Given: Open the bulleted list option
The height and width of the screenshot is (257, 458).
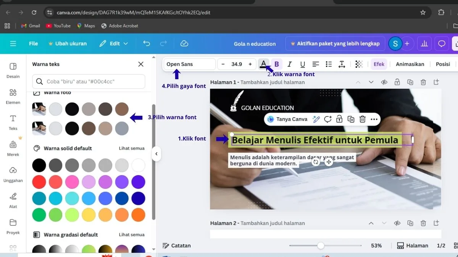Looking at the screenshot, I should [329, 64].
